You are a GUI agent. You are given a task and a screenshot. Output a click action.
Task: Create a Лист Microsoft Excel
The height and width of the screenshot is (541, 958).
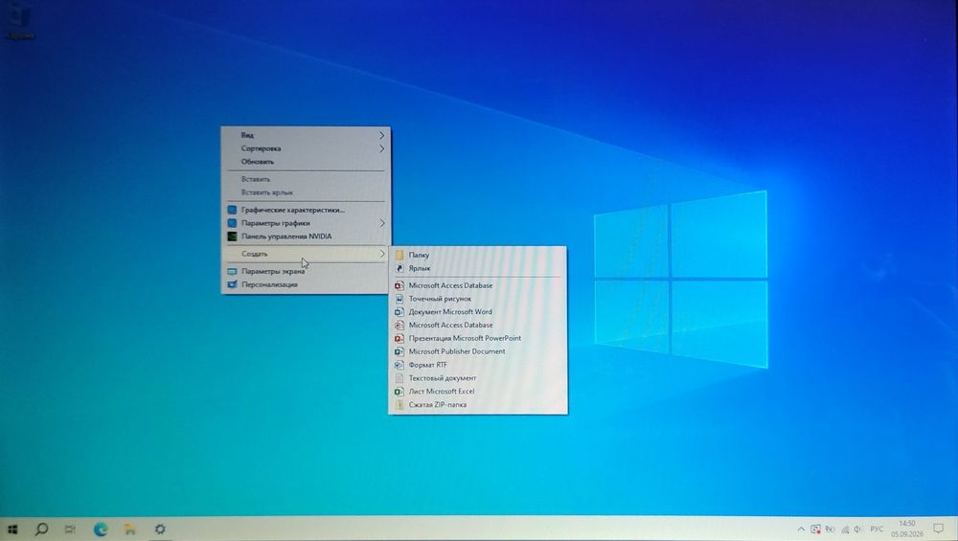pos(477,392)
